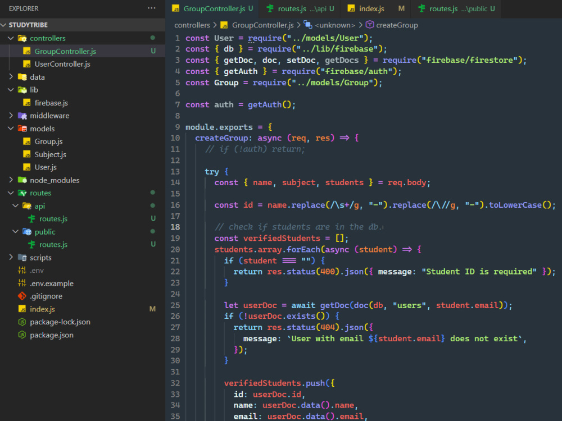The width and height of the screenshot is (562, 421).
Task: Click the "firebase/firestore" require string
Action: click(469, 60)
